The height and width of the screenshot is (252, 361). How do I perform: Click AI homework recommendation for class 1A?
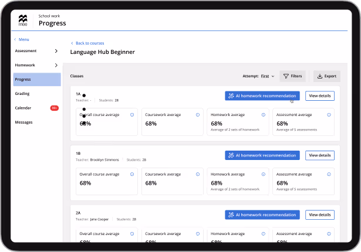[262, 96]
